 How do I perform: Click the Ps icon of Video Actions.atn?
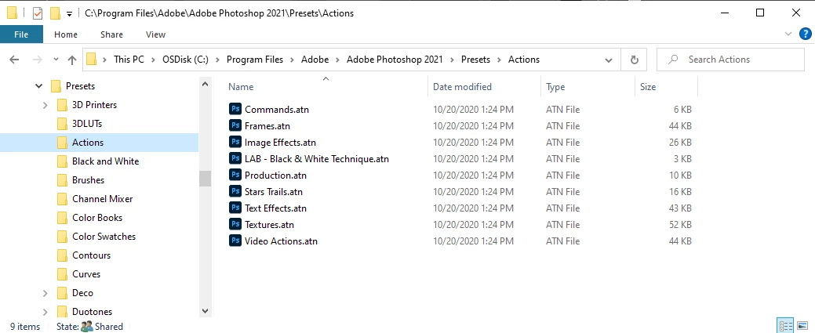(235, 241)
